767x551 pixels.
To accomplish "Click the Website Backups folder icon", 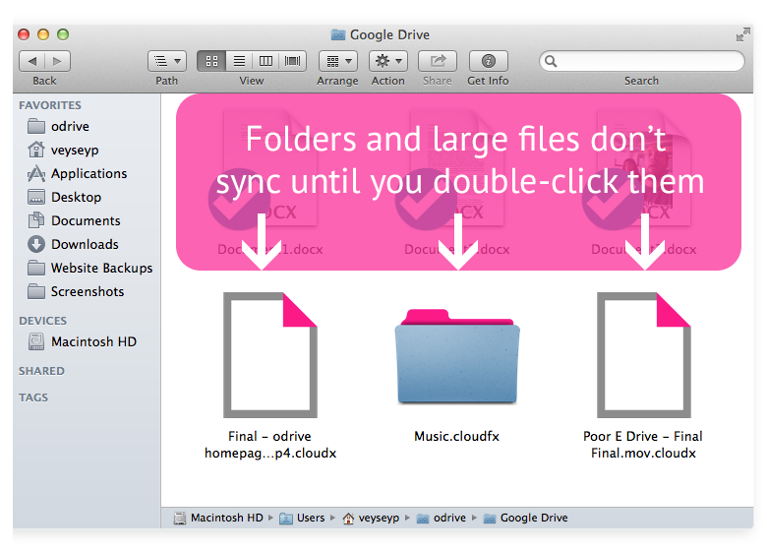I will [36, 268].
